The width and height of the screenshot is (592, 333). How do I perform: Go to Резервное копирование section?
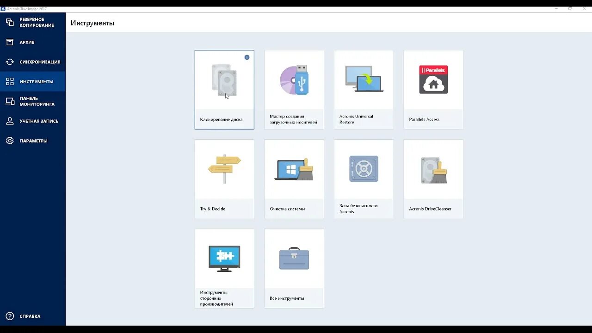point(37,22)
